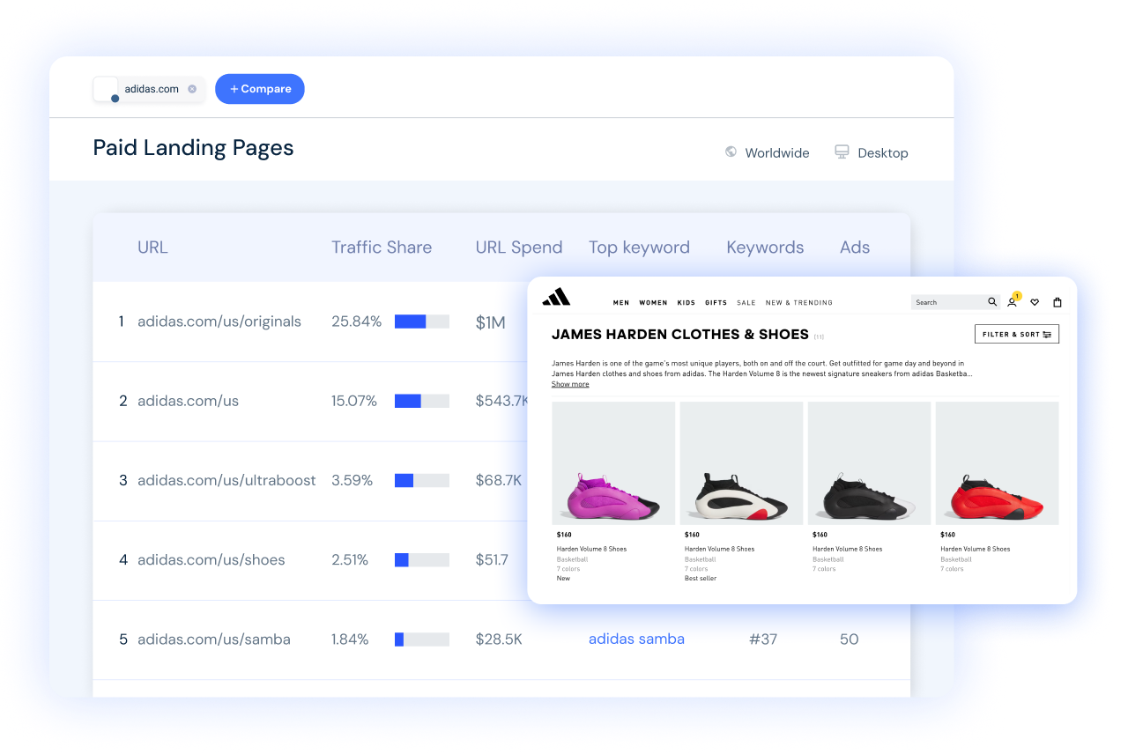Click the + Compare button
This screenshot has height=754, width=1128.
(260, 89)
